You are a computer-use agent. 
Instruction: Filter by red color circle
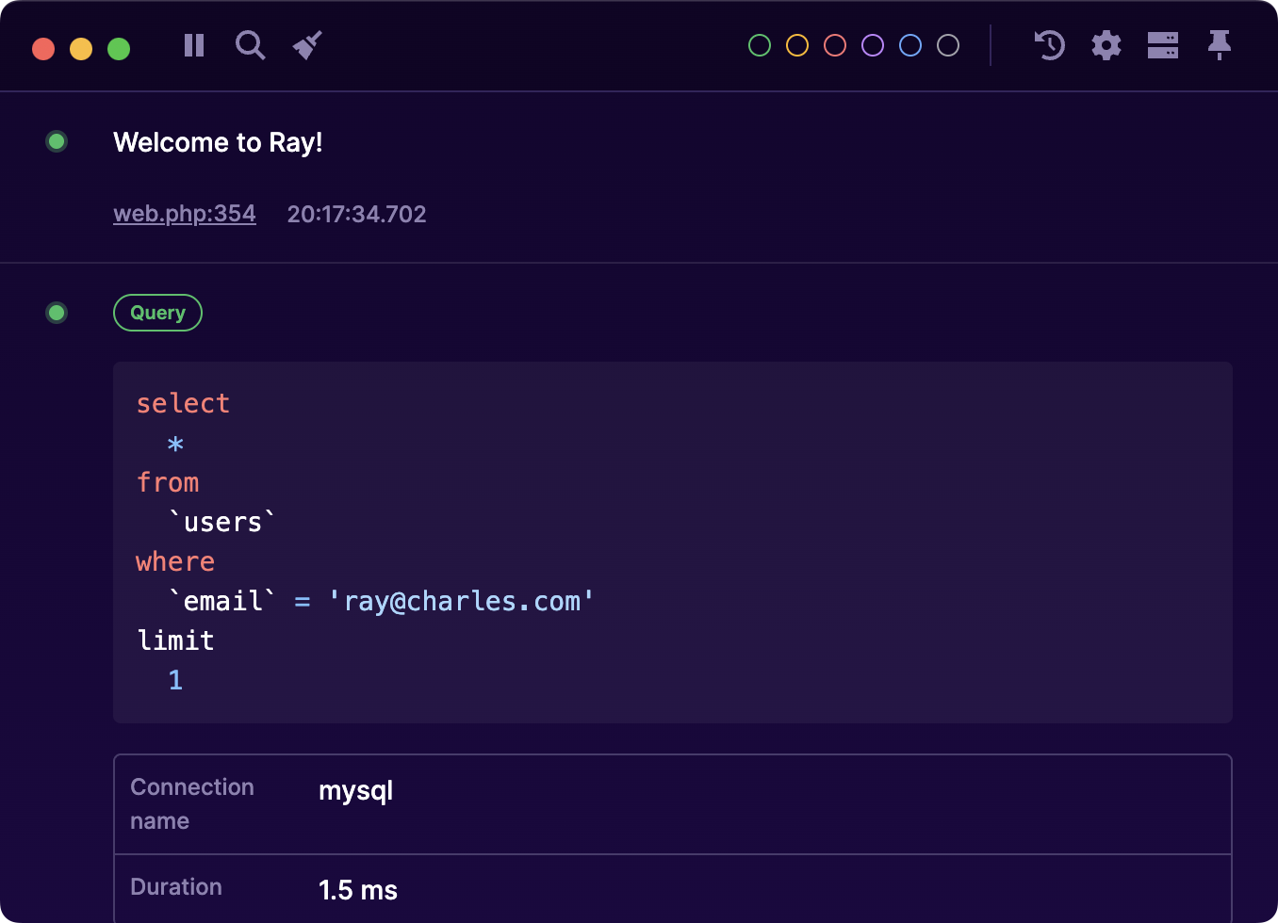pyautogui.click(x=835, y=45)
